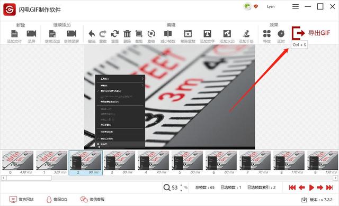Click 继续录屏 continue recording camera icon
The image size is (339, 206).
point(72,34)
